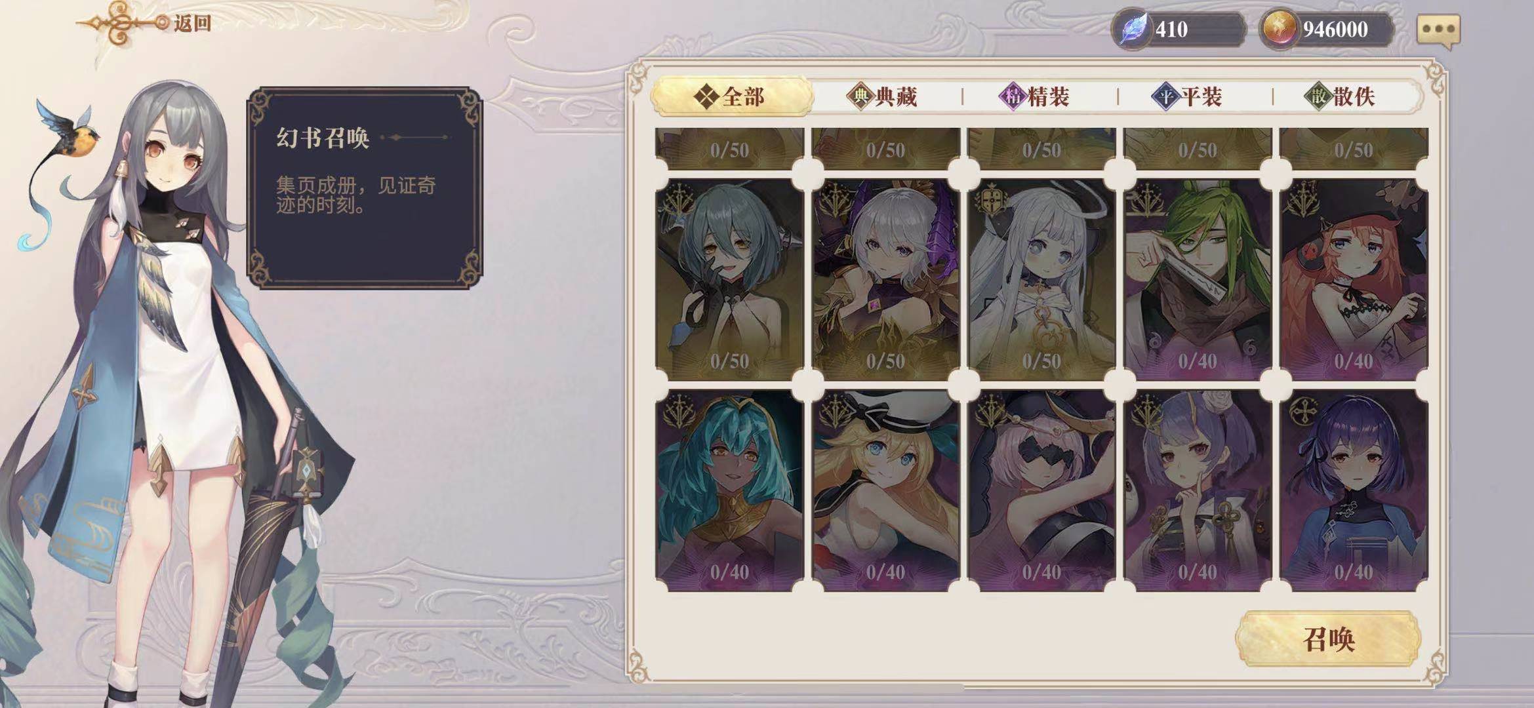The height and width of the screenshot is (708, 1534).
Task: Tap the 召唤 summon button
Action: tap(1328, 639)
